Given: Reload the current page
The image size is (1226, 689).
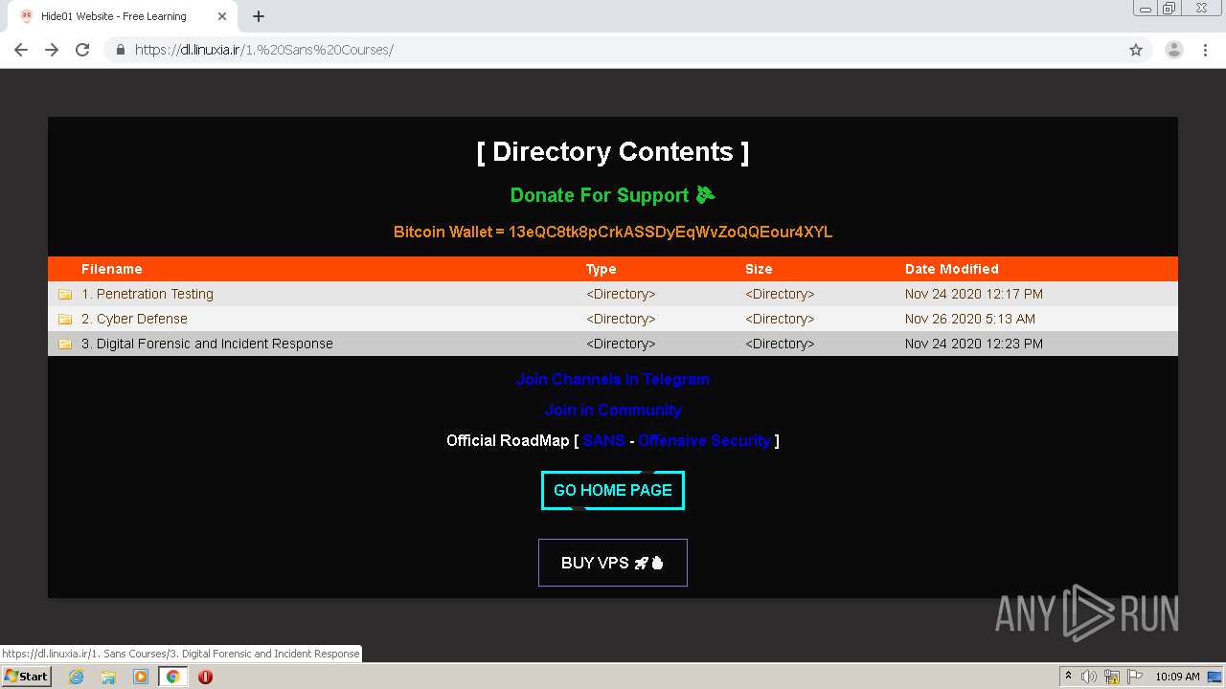Looking at the screenshot, I should pos(82,50).
